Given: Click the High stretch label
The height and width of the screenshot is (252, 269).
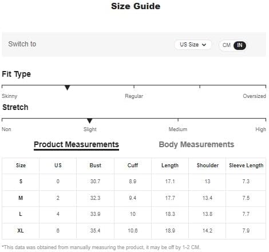Looking at the screenshot, I should (260, 129).
